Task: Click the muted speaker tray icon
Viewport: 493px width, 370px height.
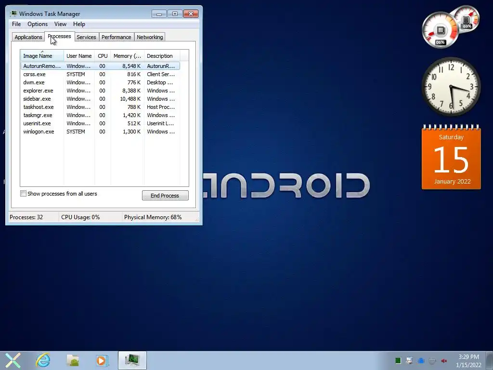Action: tap(444, 360)
